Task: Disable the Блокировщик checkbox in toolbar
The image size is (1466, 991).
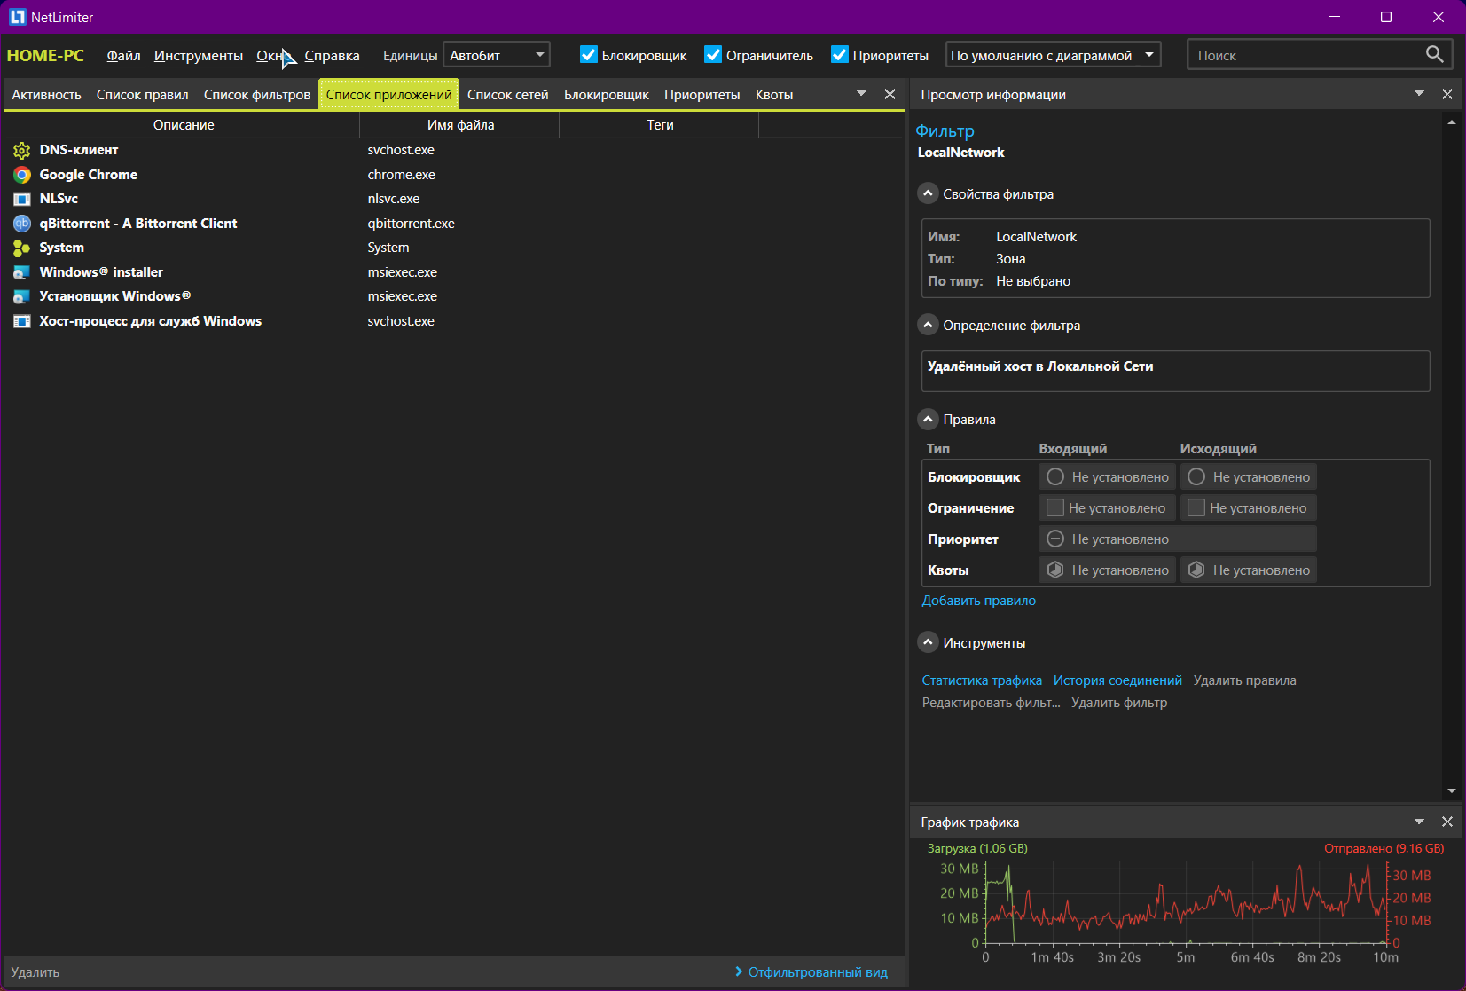Action: 589,55
